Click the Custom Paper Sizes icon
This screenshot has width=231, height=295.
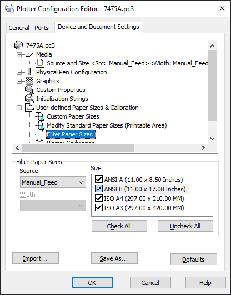[x=40, y=116]
